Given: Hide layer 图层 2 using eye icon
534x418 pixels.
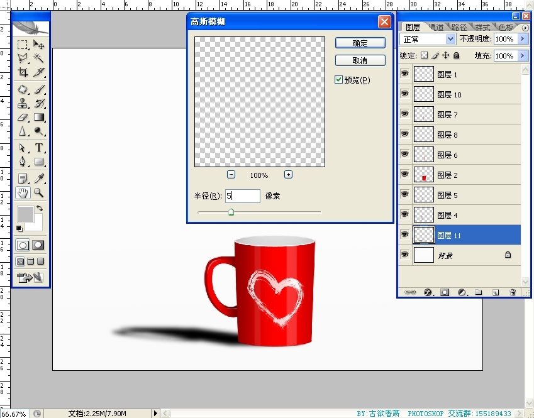Looking at the screenshot, I should (x=404, y=175).
